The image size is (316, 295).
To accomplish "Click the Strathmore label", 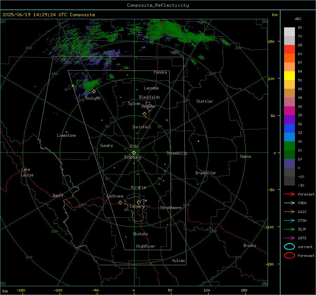I will tap(171, 208).
